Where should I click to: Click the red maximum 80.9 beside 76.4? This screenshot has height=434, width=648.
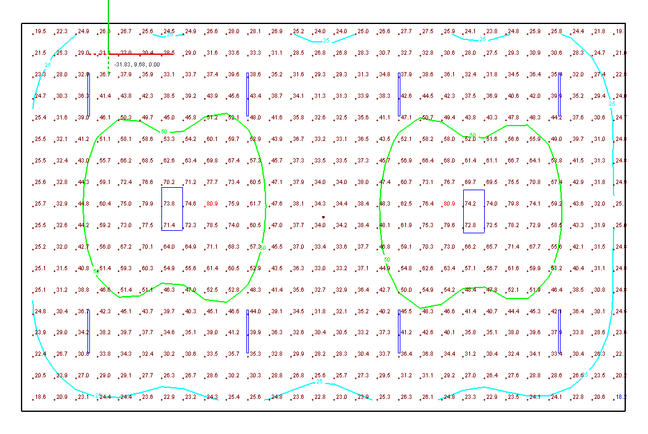(449, 204)
